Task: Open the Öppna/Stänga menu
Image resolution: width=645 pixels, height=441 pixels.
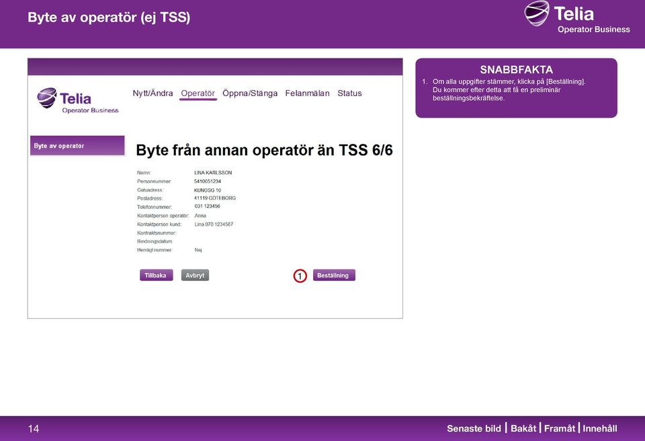Action: pos(250,93)
